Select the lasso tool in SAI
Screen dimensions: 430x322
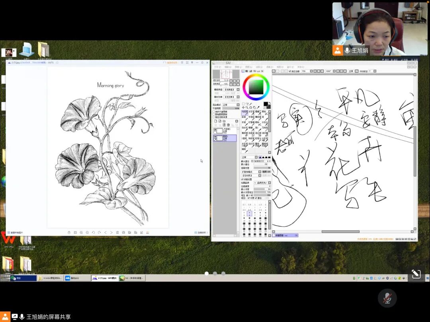(247, 104)
